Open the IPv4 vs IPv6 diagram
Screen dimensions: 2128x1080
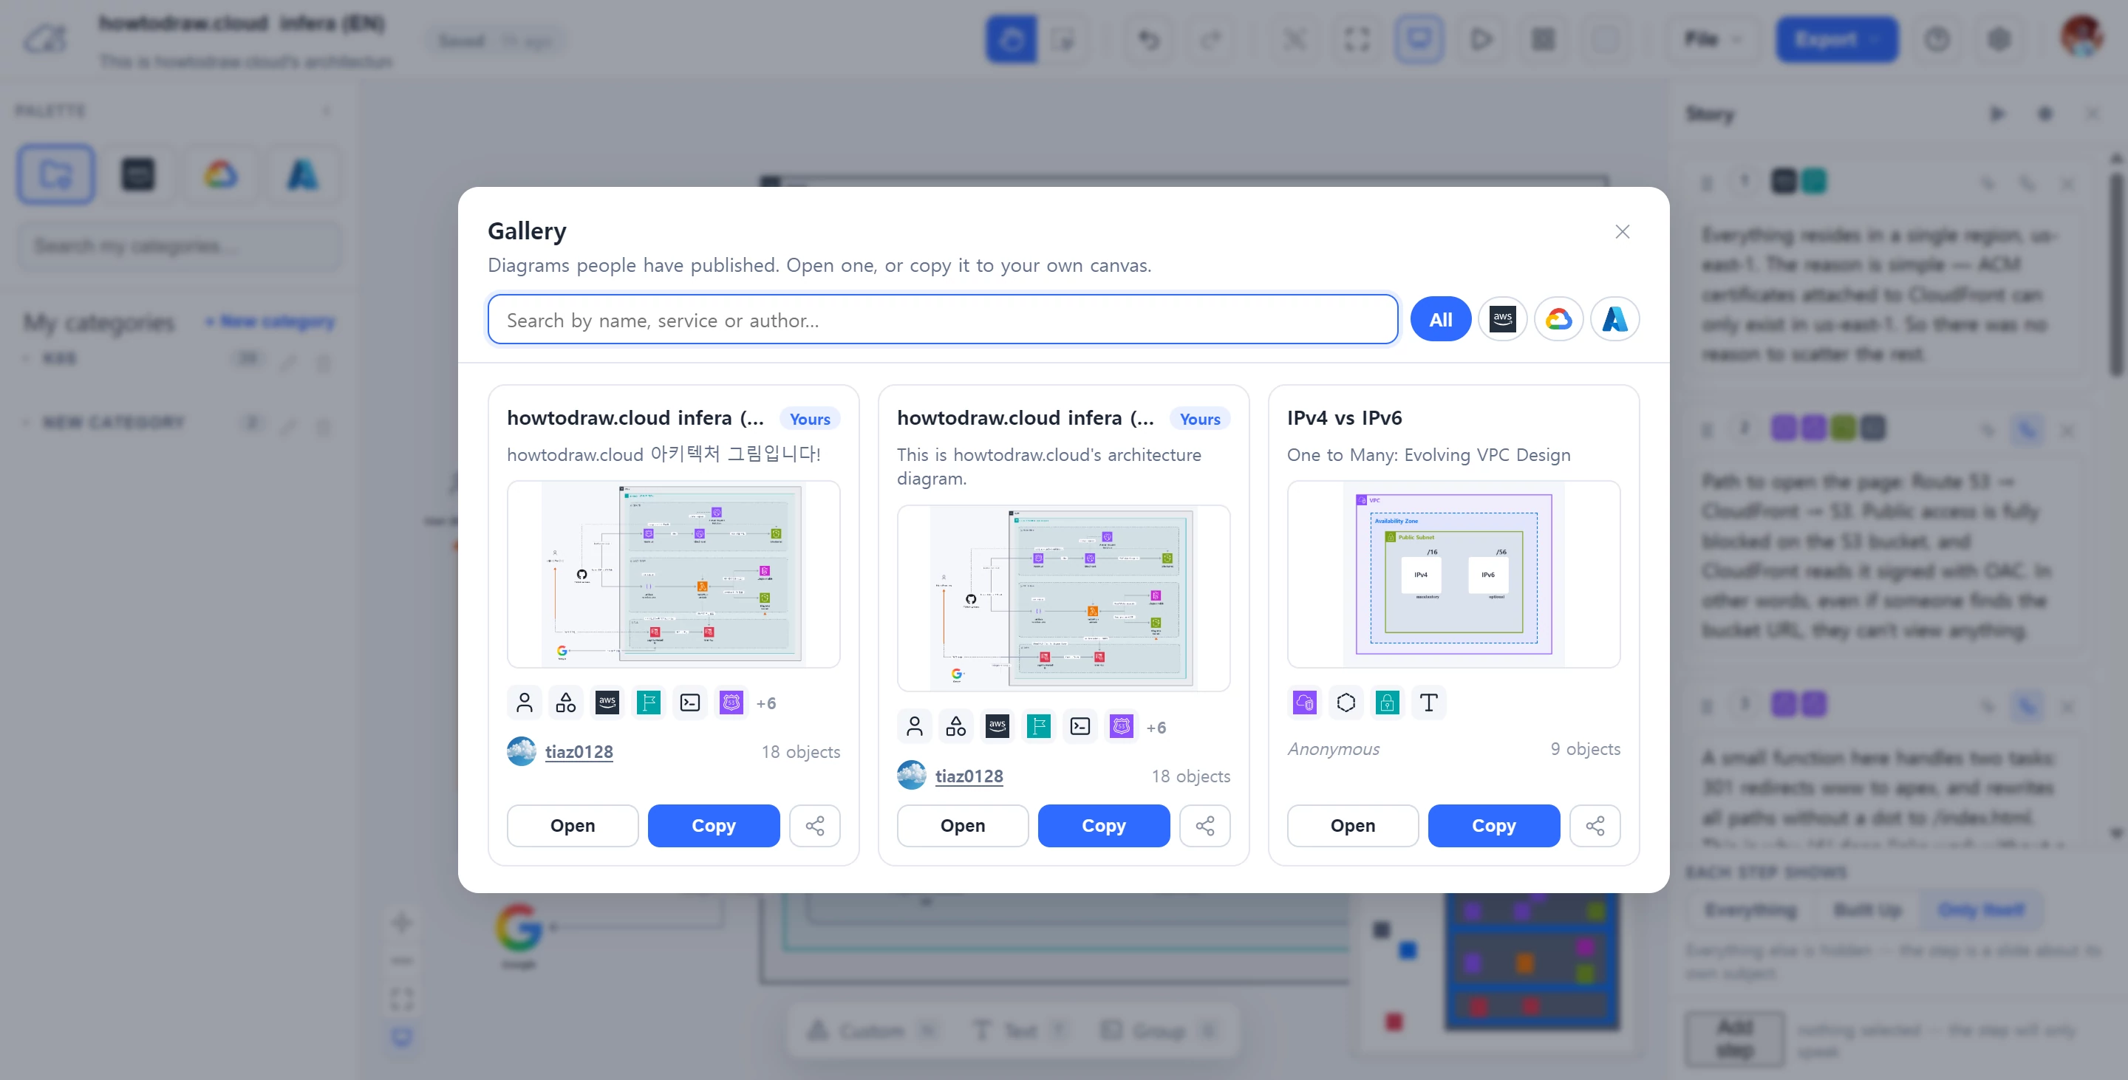click(x=1352, y=826)
